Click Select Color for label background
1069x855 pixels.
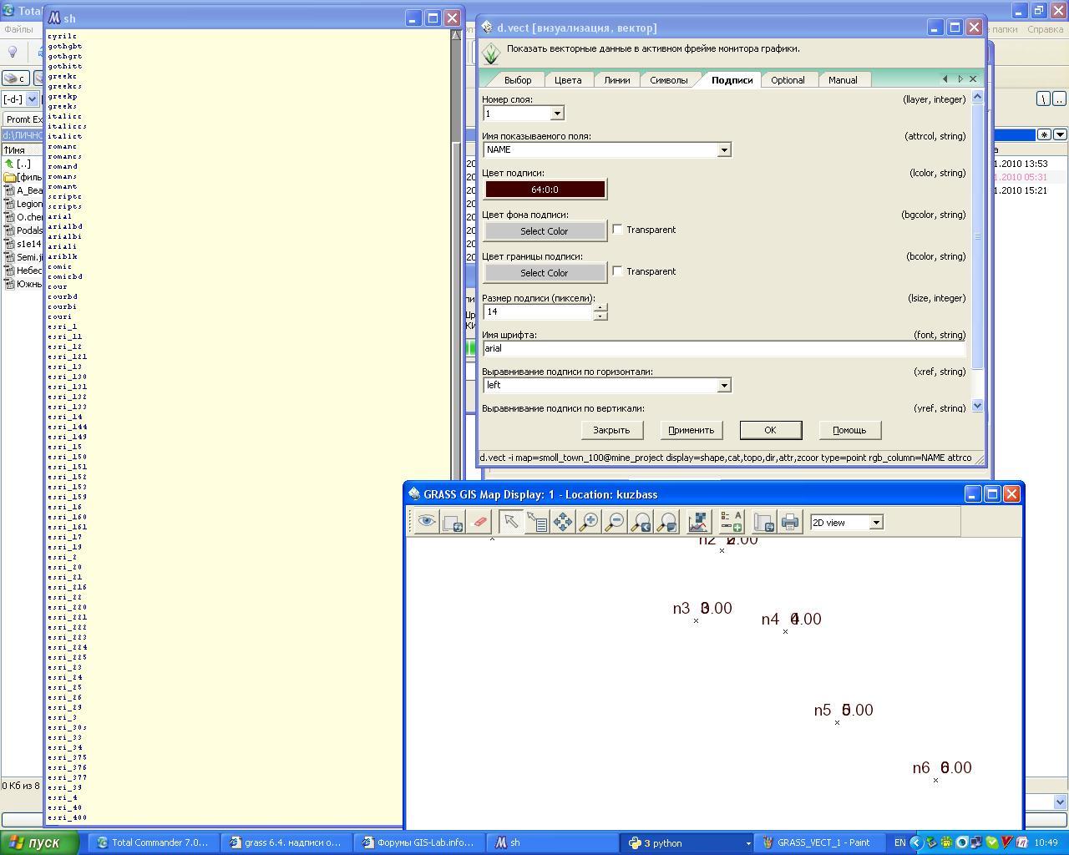click(545, 231)
